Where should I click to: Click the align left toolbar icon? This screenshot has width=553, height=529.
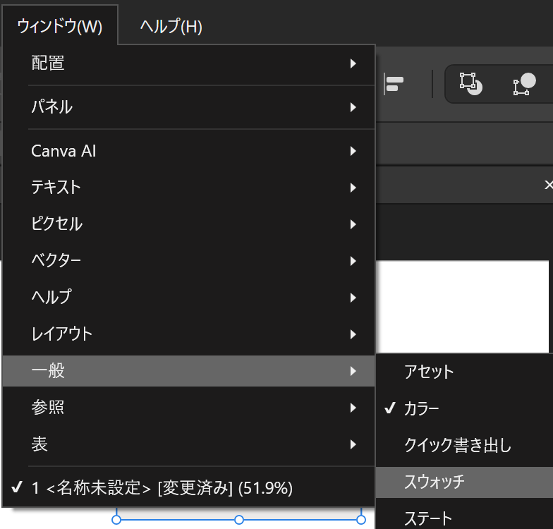[x=394, y=84]
